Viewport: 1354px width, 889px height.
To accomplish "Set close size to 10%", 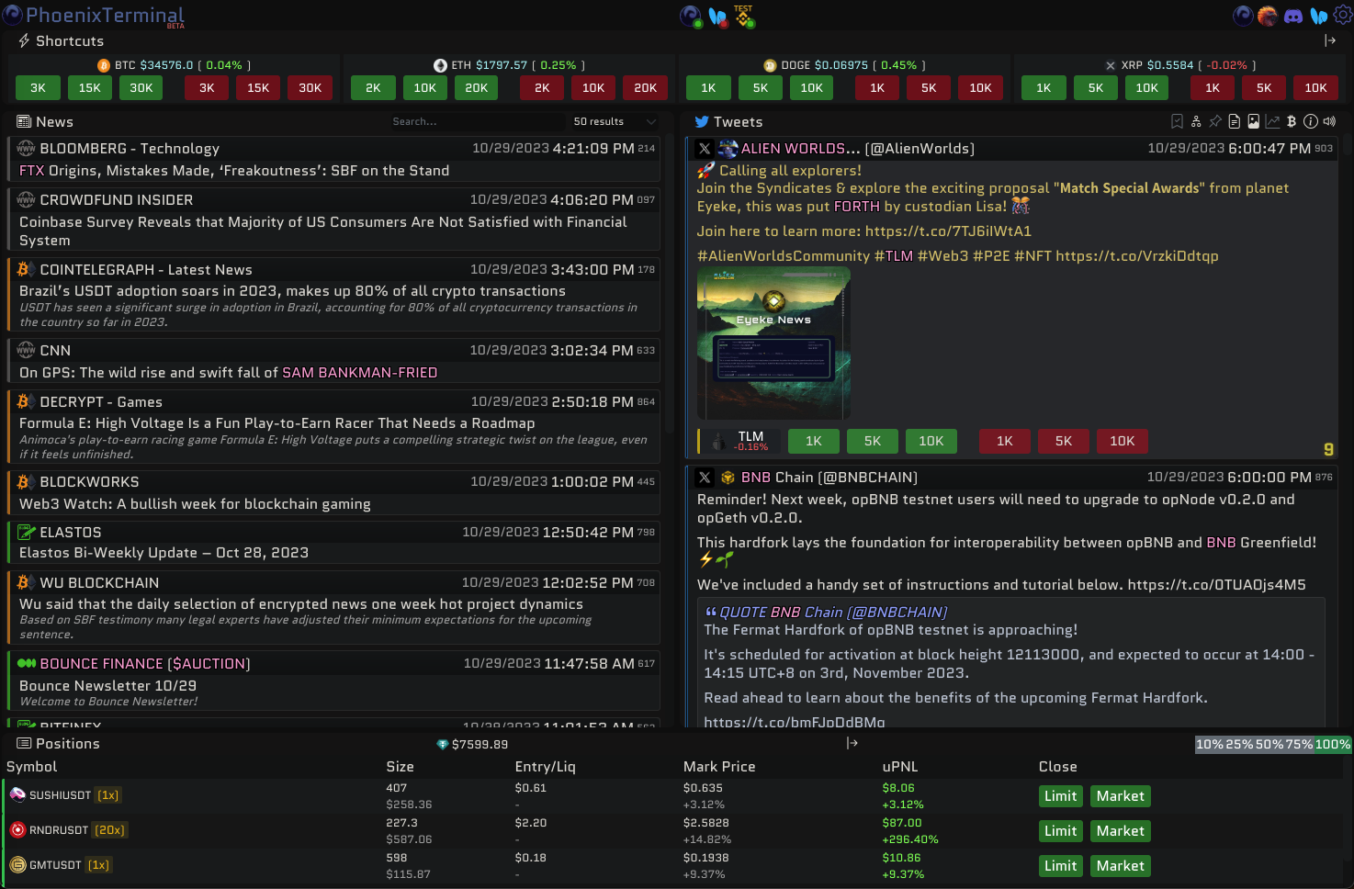I will coord(1210,744).
